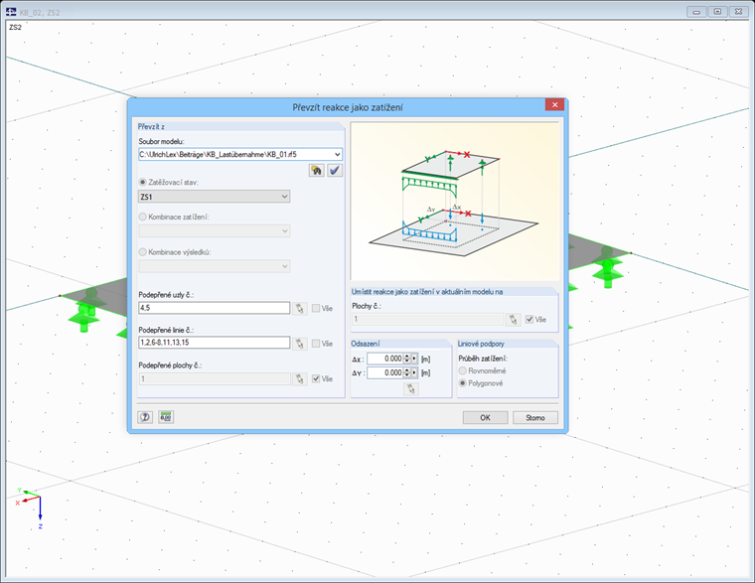Select the Kombinace zatížení radio button
Viewport: 755px width, 583px height.
pos(142,218)
